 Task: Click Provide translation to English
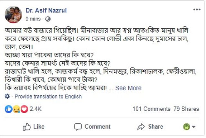48,96
